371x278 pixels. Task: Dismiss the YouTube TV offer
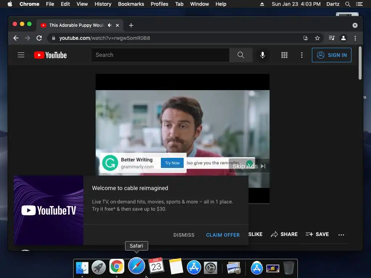[184, 235]
